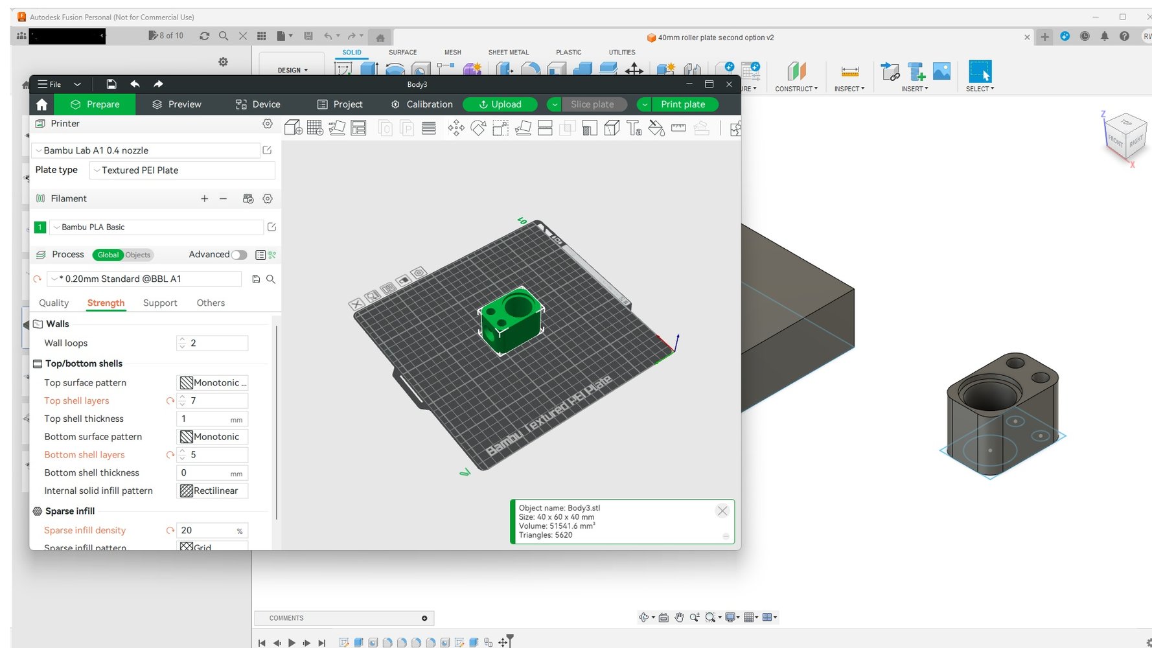Switch to the Support tab
This screenshot has width=1152, height=648.
pos(160,303)
